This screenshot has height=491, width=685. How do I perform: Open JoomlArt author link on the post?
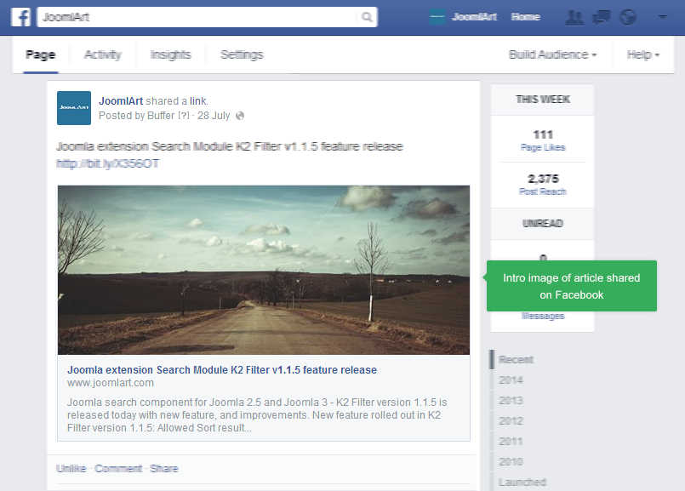pyautogui.click(x=121, y=101)
